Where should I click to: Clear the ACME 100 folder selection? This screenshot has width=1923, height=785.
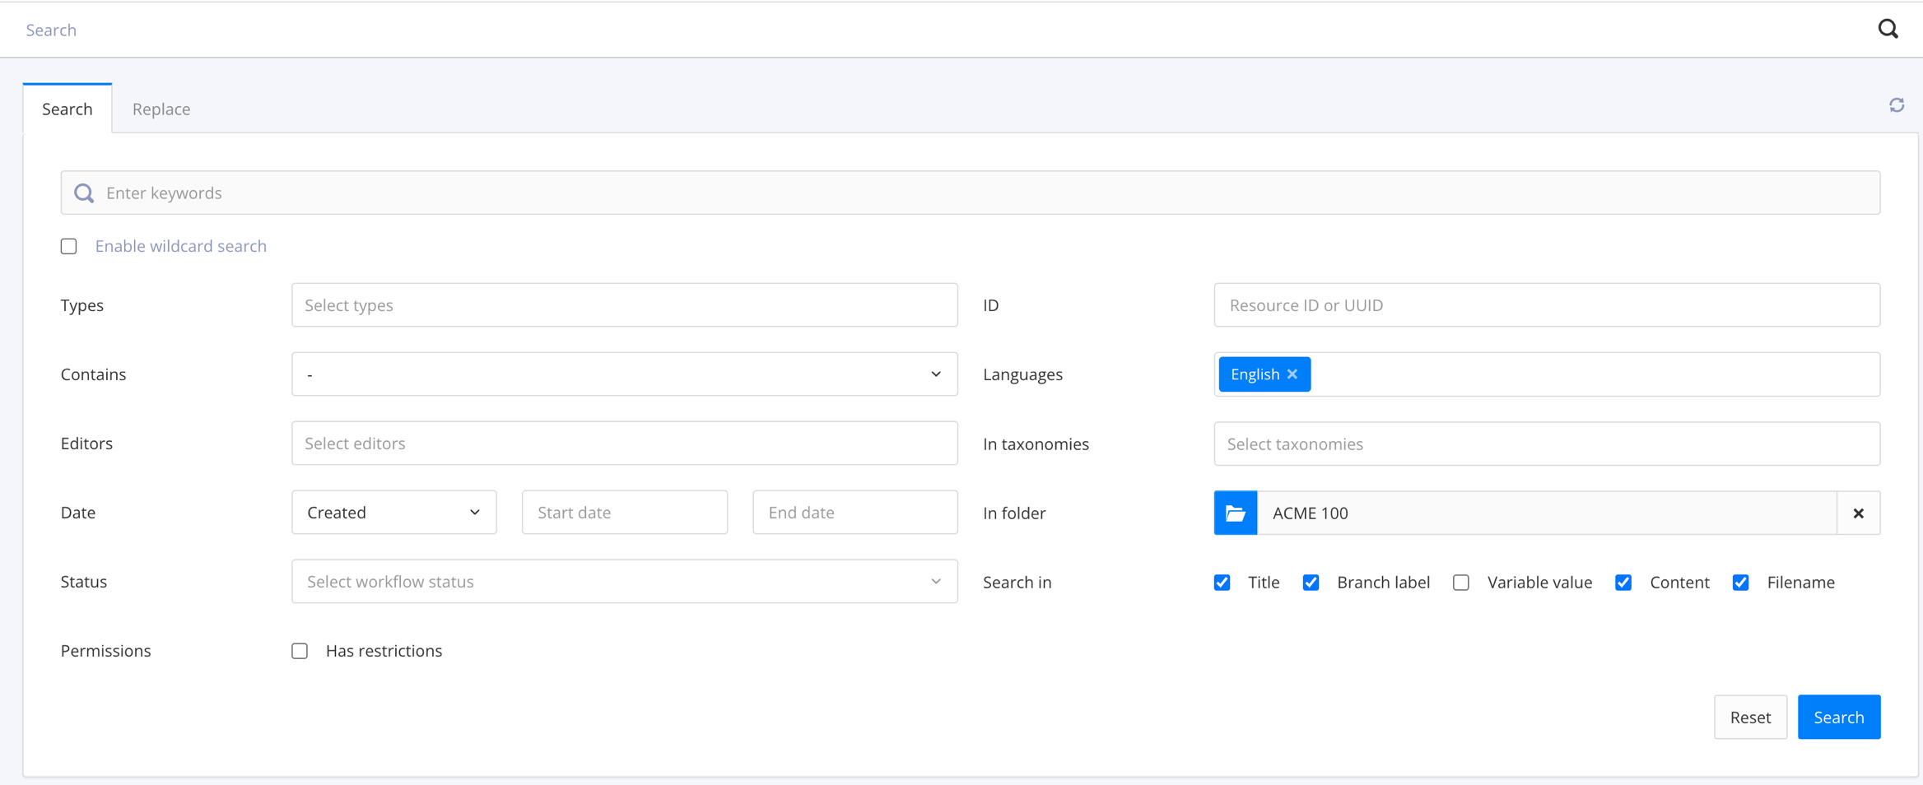tap(1858, 512)
